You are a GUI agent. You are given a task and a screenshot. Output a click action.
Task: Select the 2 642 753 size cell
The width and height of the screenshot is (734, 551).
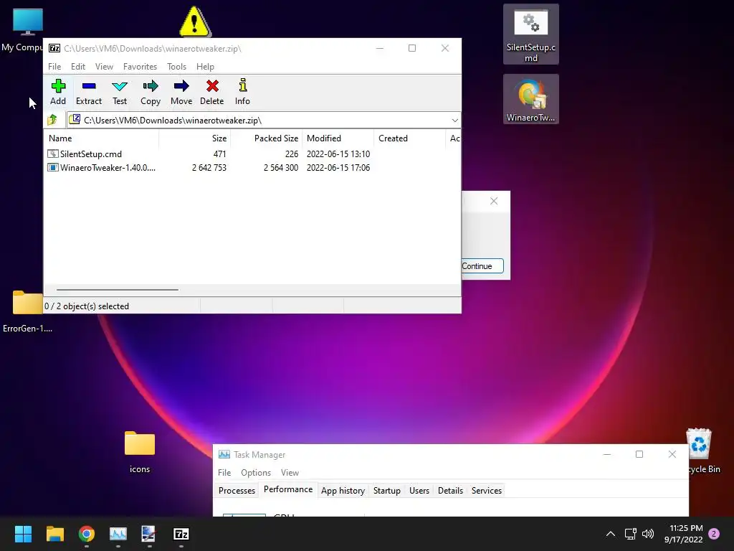coord(209,167)
